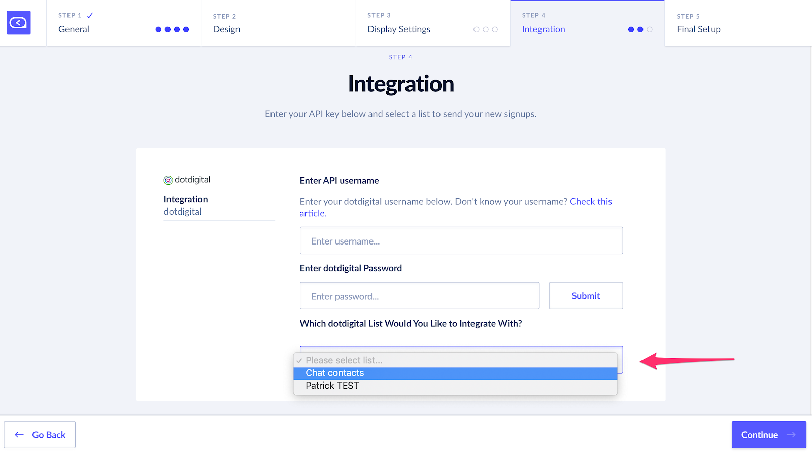Click the Step 1 completed checkmark icon
The width and height of the screenshot is (812, 453).
click(x=90, y=15)
